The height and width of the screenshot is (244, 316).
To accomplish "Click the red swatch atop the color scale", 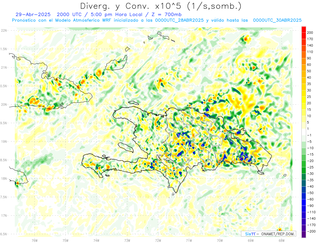I will tap(304, 29).
